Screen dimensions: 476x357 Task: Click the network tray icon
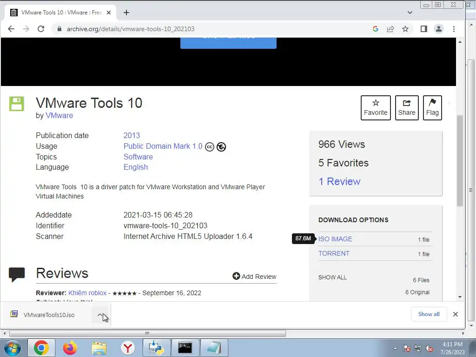tap(418, 348)
